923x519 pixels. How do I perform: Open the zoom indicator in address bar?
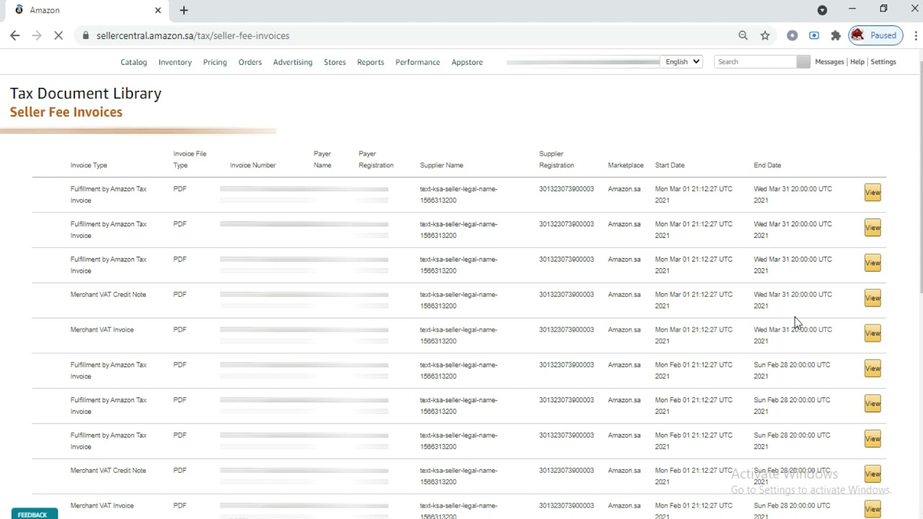tap(743, 35)
